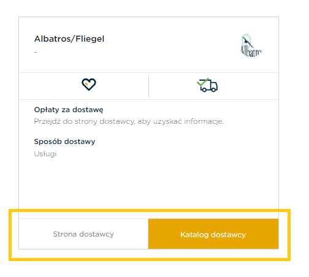Image resolution: width=309 pixels, height=277 pixels.
Task: Open the Albatros logo image
Action: click(x=251, y=45)
